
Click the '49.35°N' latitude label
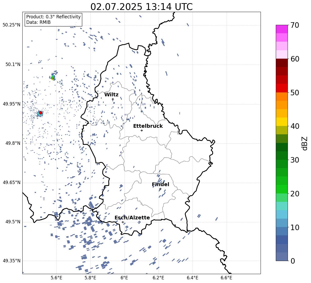pyautogui.click(x=12, y=261)
